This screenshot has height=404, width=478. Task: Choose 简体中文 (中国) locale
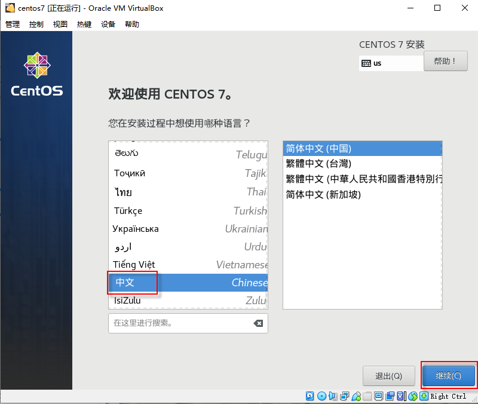362,148
